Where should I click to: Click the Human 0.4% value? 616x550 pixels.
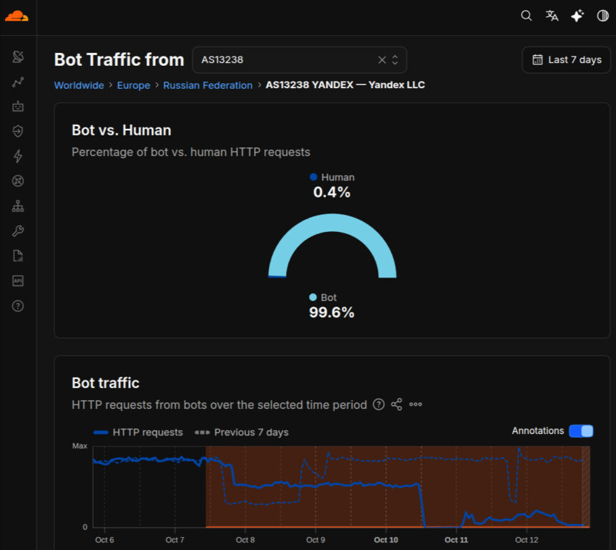332,192
